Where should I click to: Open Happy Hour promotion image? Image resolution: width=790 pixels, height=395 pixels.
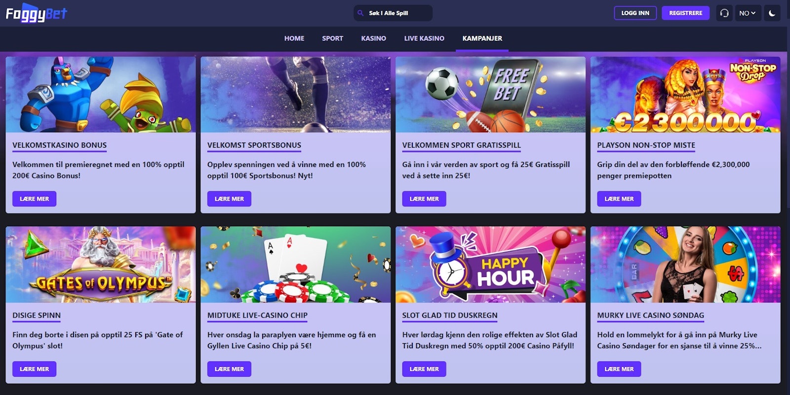coord(490,265)
